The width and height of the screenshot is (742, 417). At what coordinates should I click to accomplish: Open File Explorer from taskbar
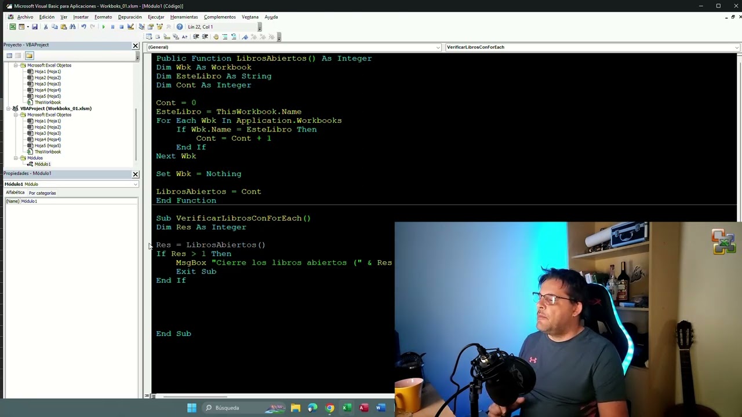tap(296, 408)
